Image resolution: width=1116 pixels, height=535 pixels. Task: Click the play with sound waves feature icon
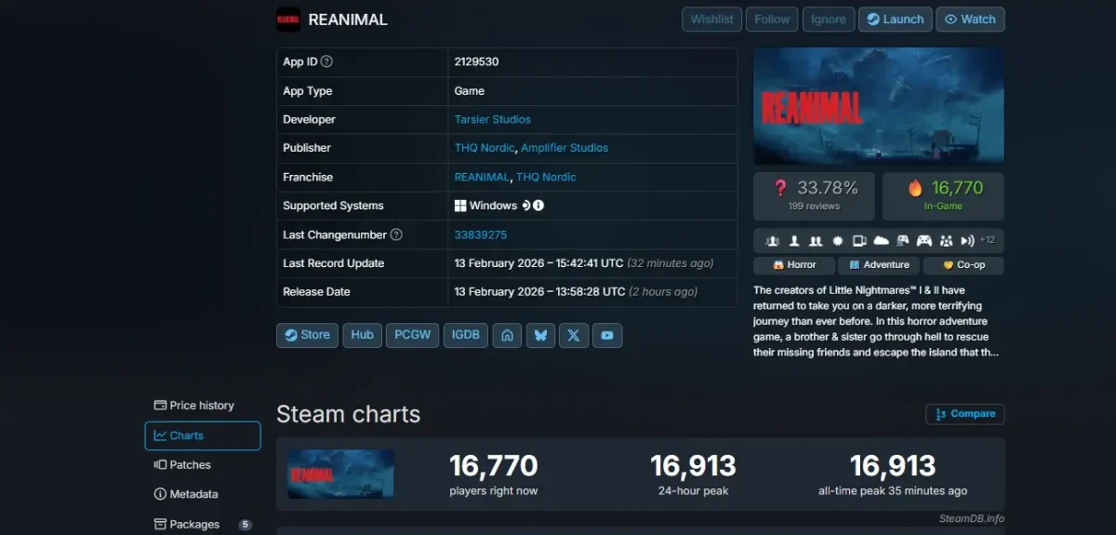[x=967, y=240]
